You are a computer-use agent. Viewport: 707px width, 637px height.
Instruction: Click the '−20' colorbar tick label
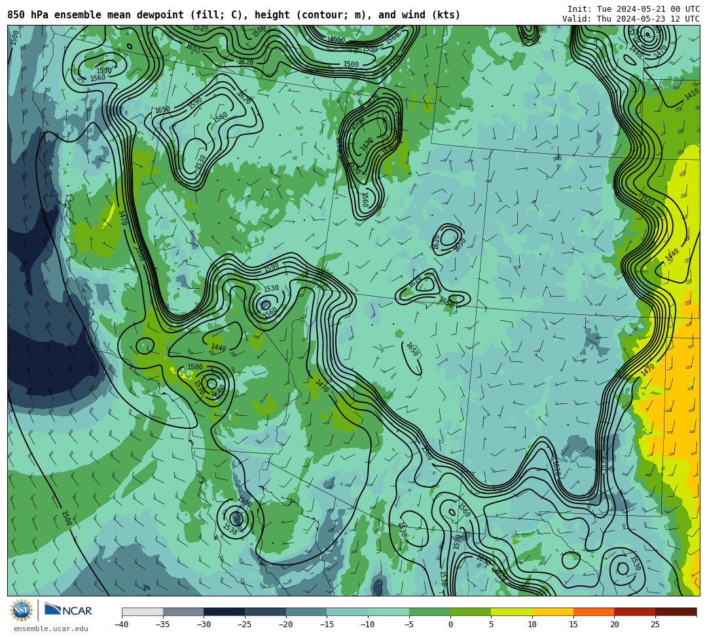click(285, 625)
